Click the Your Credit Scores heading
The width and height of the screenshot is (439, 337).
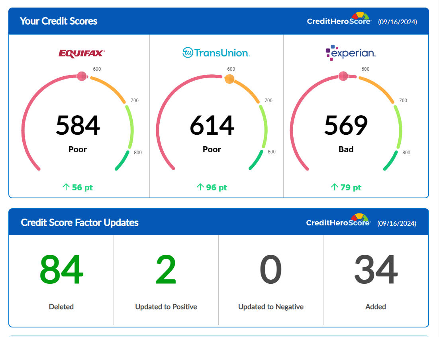pyautogui.click(x=59, y=21)
